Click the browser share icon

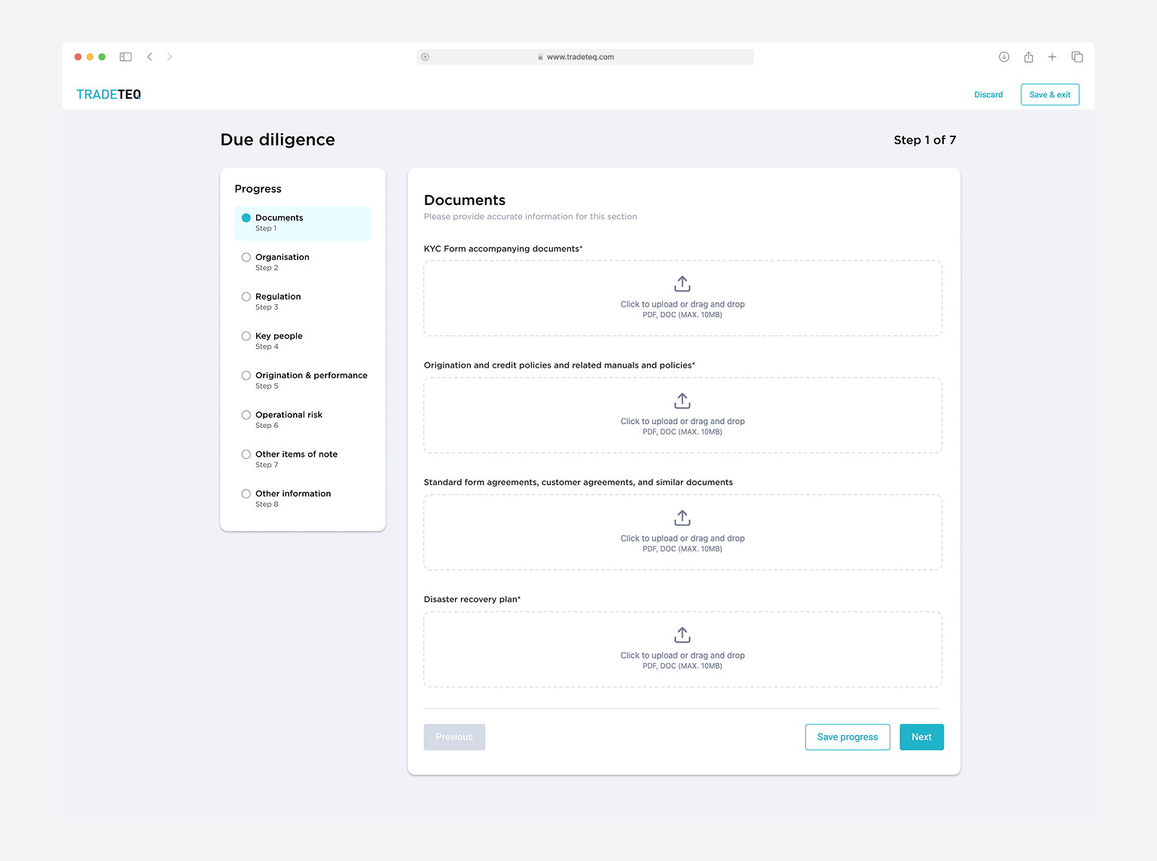[x=1028, y=56]
